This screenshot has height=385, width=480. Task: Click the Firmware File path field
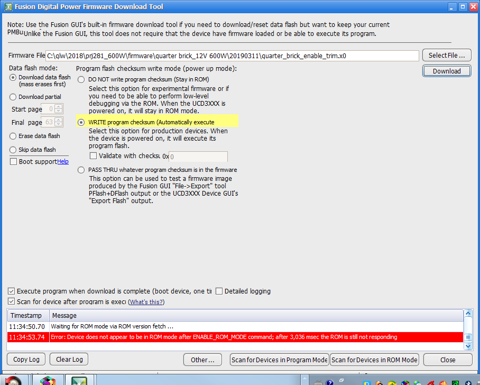(232, 56)
